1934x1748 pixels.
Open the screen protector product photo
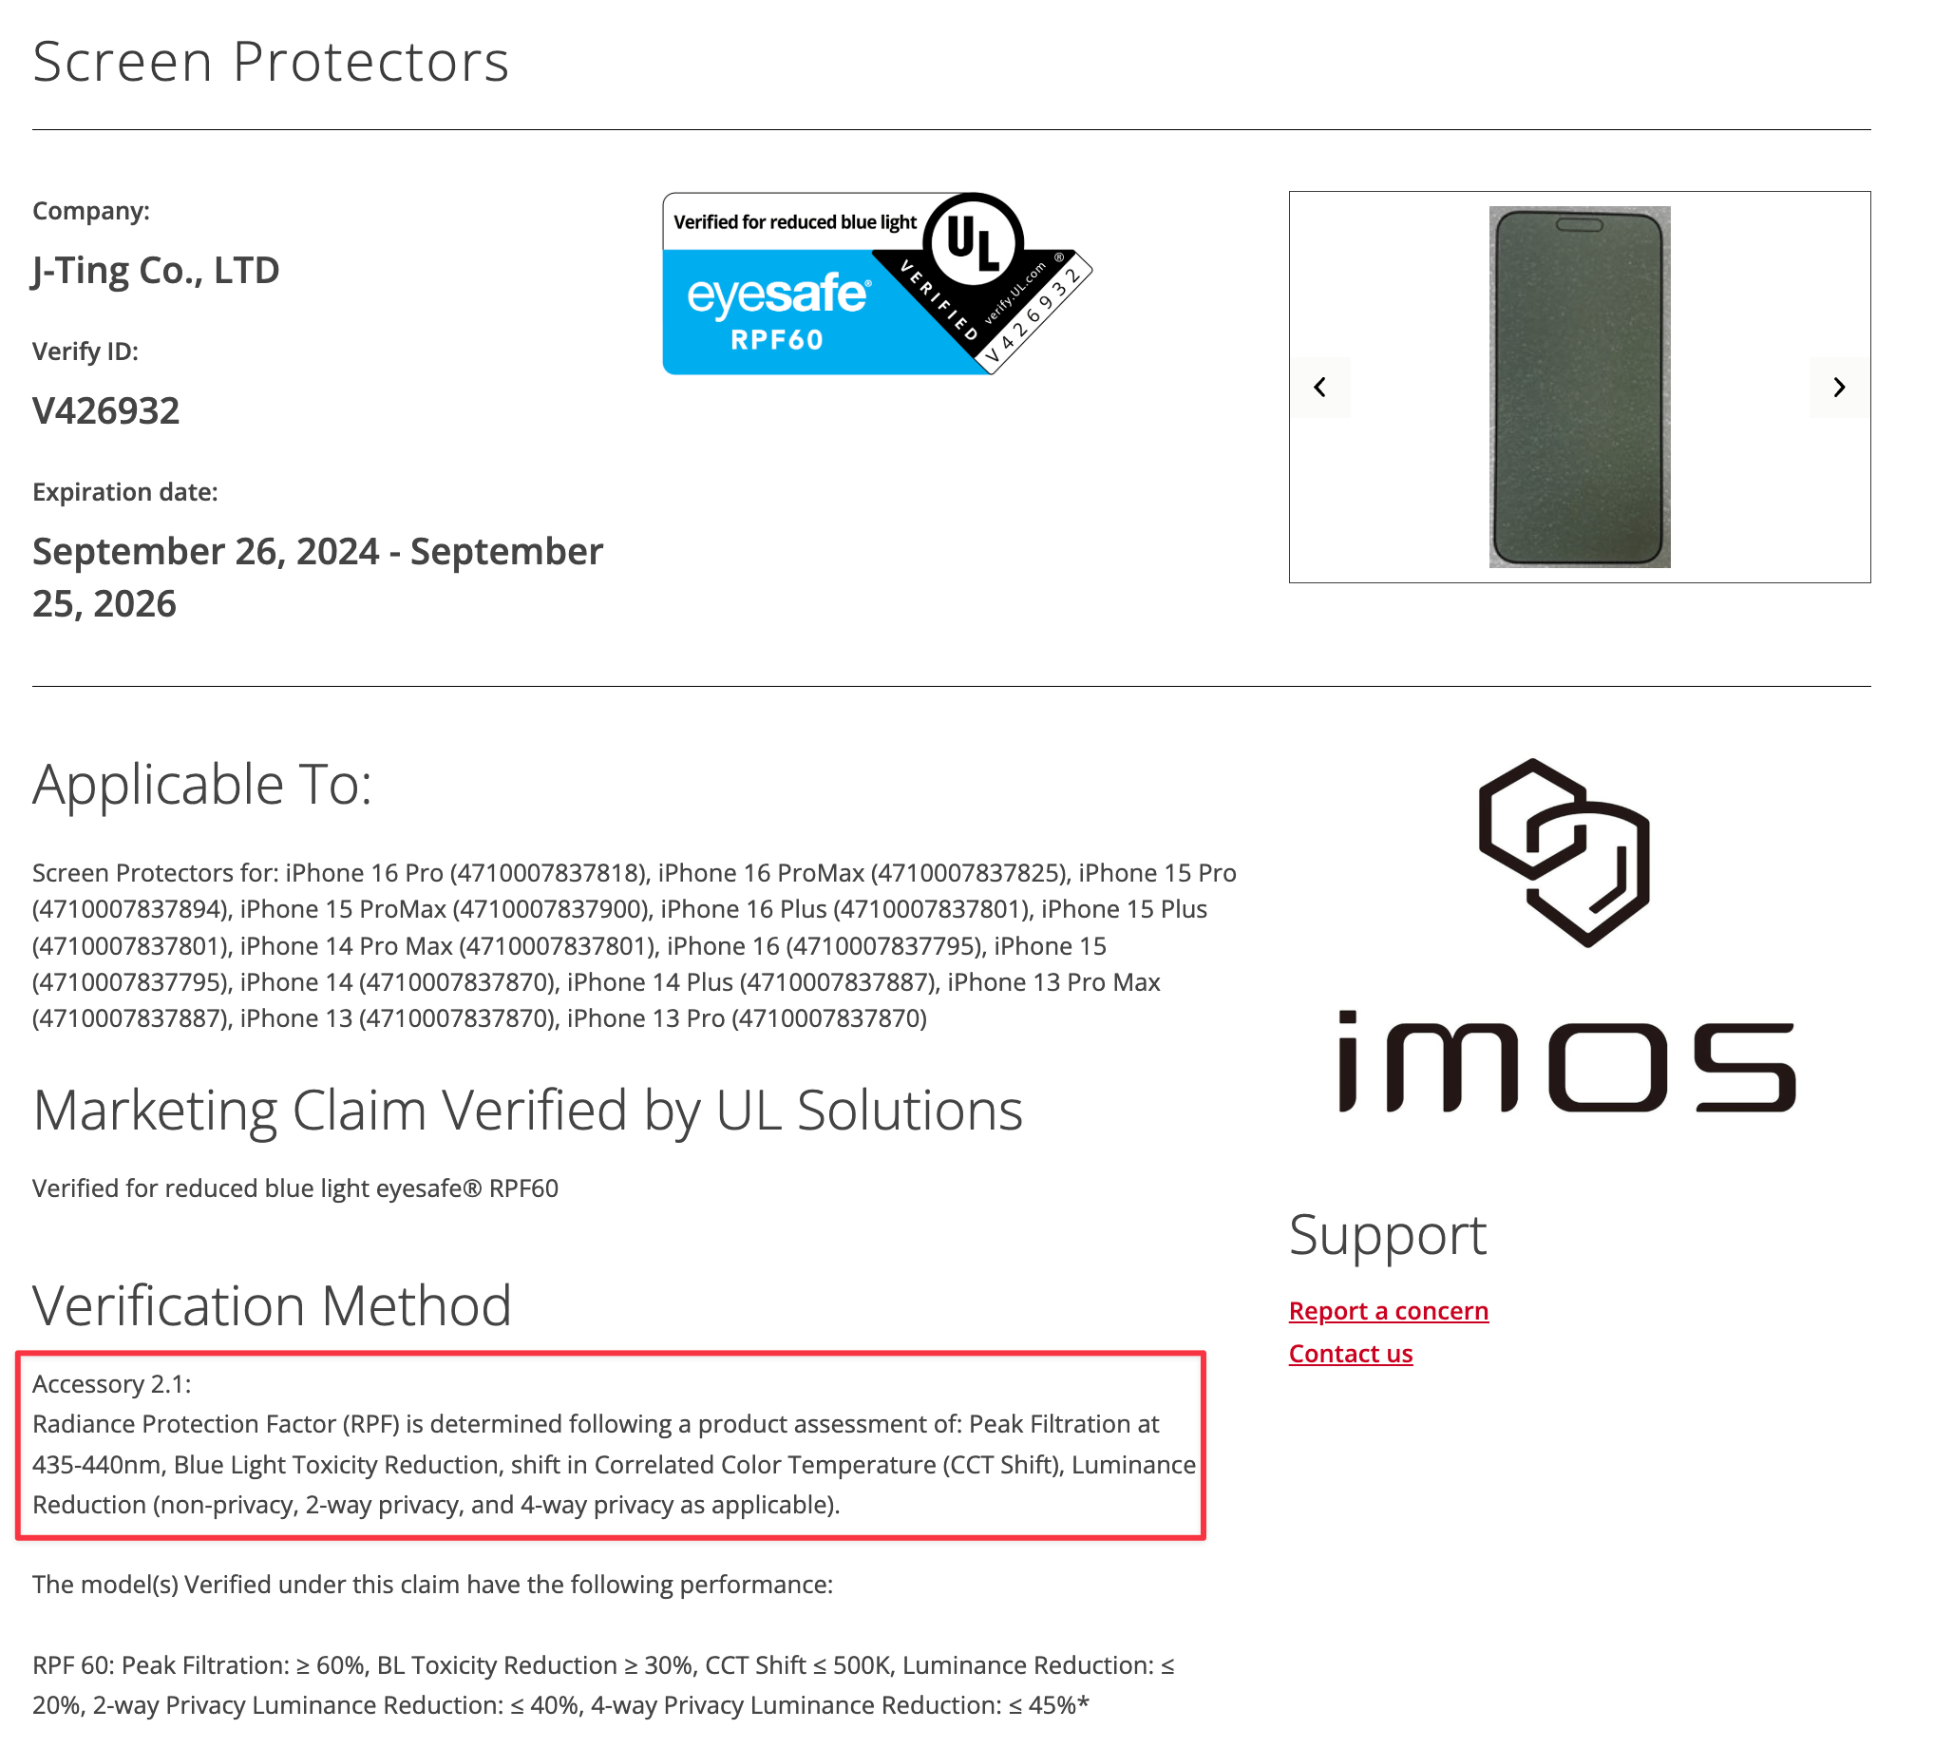point(1579,388)
